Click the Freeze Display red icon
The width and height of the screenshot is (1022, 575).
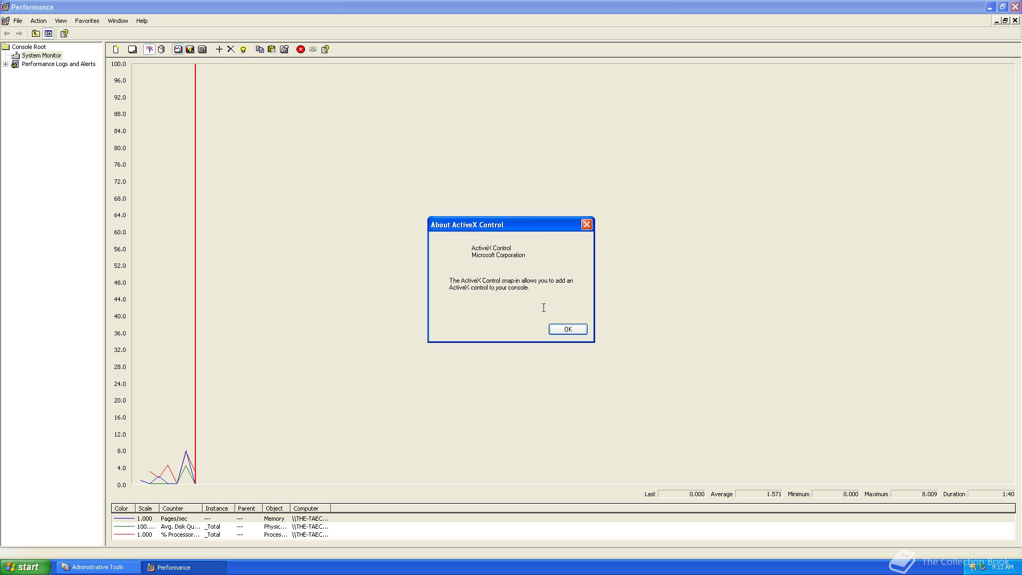[301, 50]
